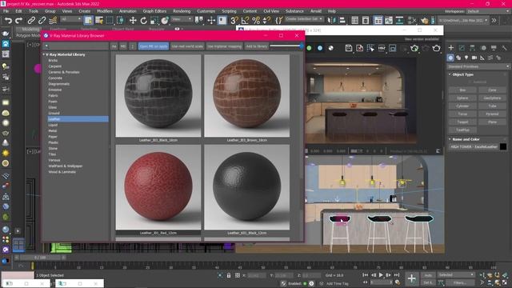Click the Save image icon in frame buffer

pos(349,48)
